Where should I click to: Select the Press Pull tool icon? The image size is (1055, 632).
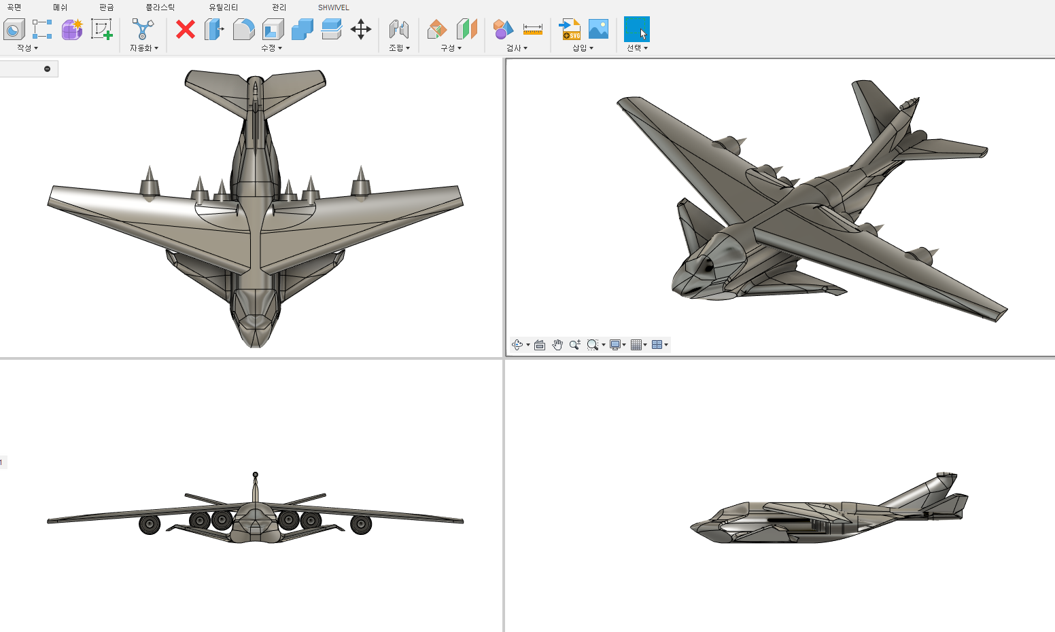[214, 29]
